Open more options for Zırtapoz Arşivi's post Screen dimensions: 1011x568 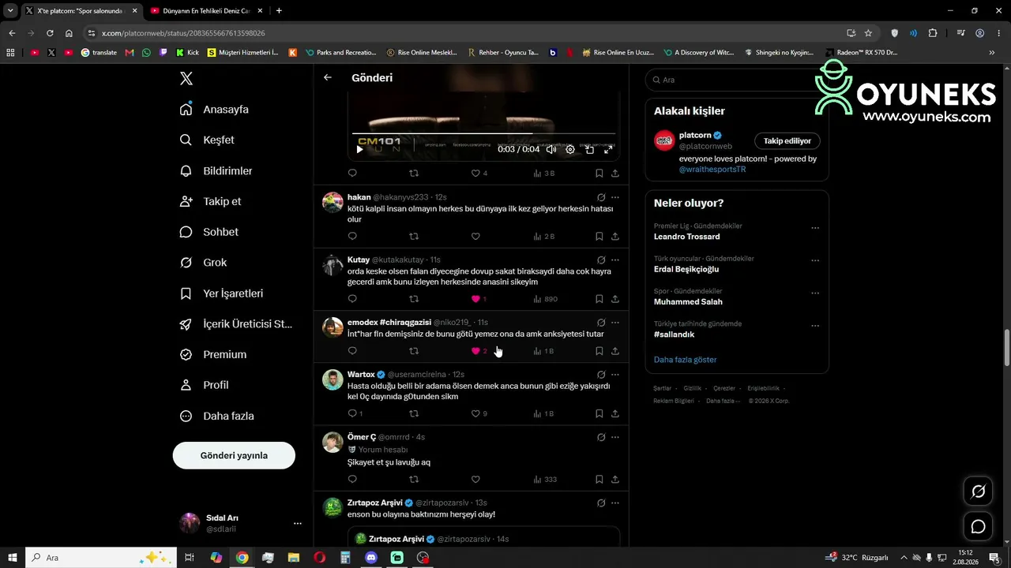click(614, 503)
